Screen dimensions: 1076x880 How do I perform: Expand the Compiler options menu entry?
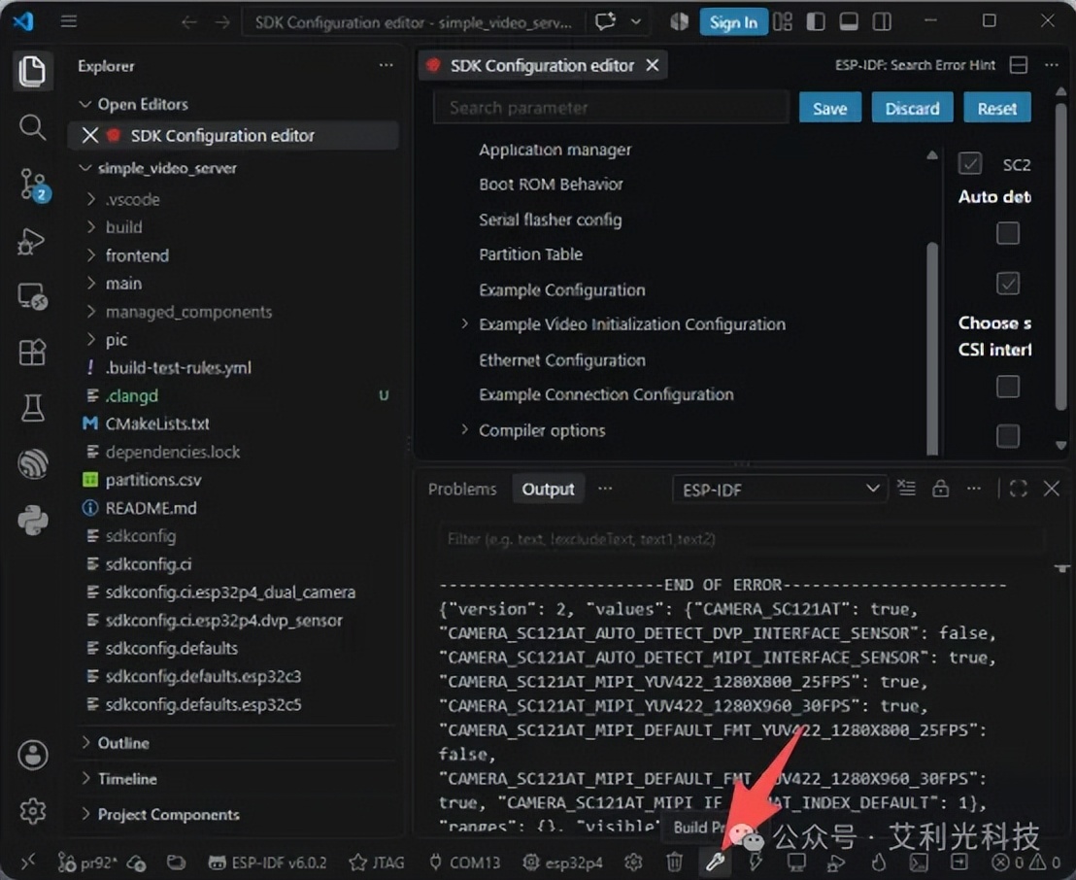[542, 430]
